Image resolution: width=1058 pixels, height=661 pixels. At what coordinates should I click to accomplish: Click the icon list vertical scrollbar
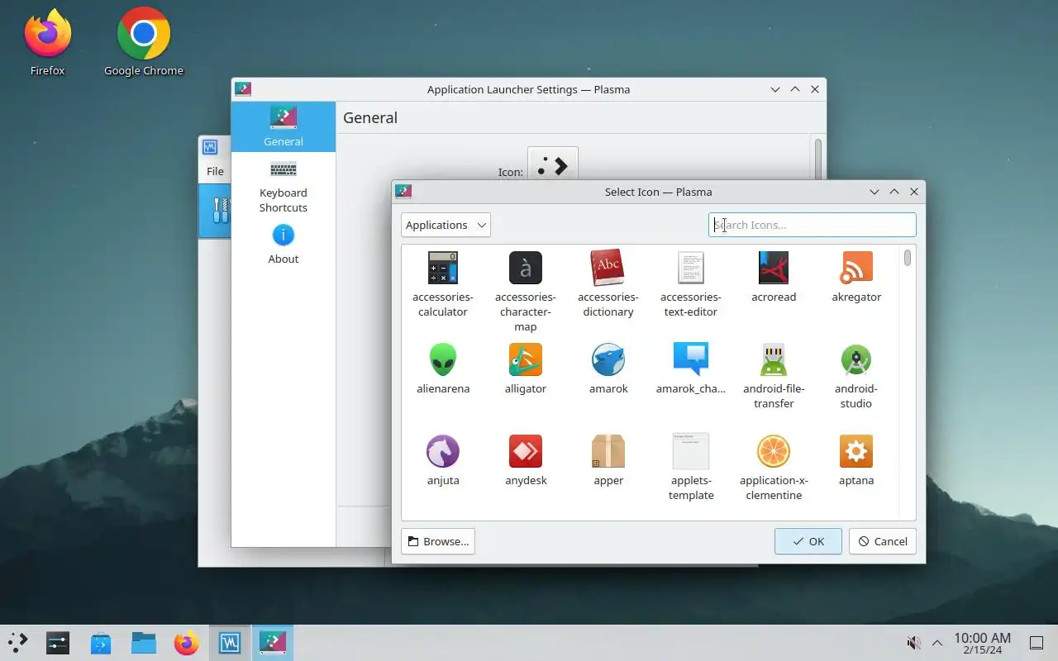[908, 258]
